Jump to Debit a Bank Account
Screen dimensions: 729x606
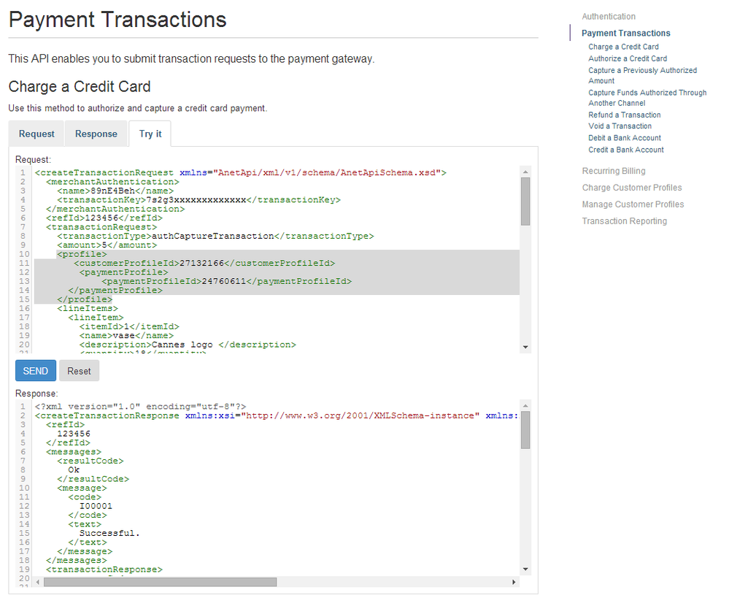point(625,138)
